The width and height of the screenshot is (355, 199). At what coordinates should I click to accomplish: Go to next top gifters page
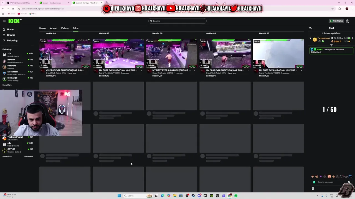(x=352, y=38)
